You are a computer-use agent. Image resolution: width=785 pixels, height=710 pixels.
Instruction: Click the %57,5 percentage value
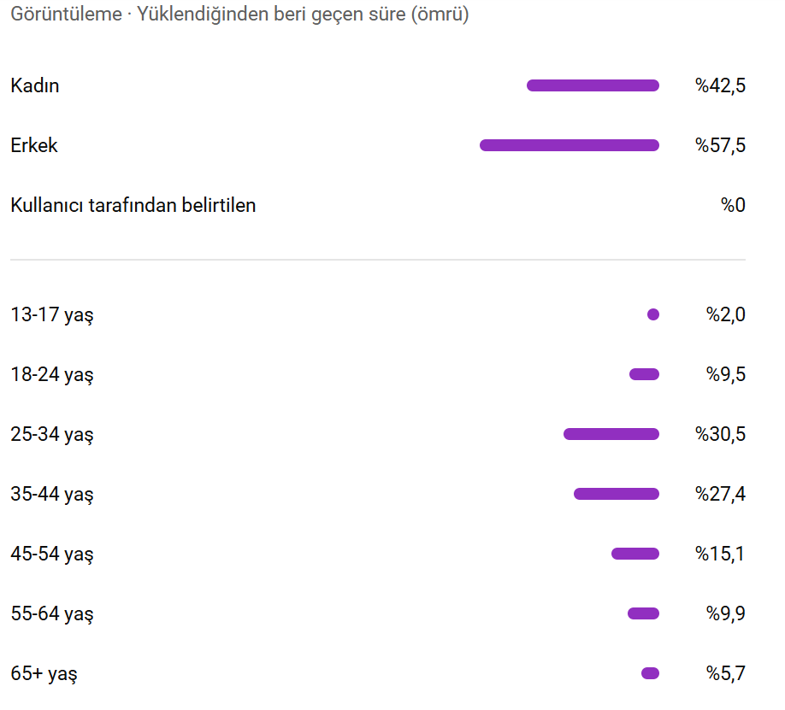[x=720, y=145]
